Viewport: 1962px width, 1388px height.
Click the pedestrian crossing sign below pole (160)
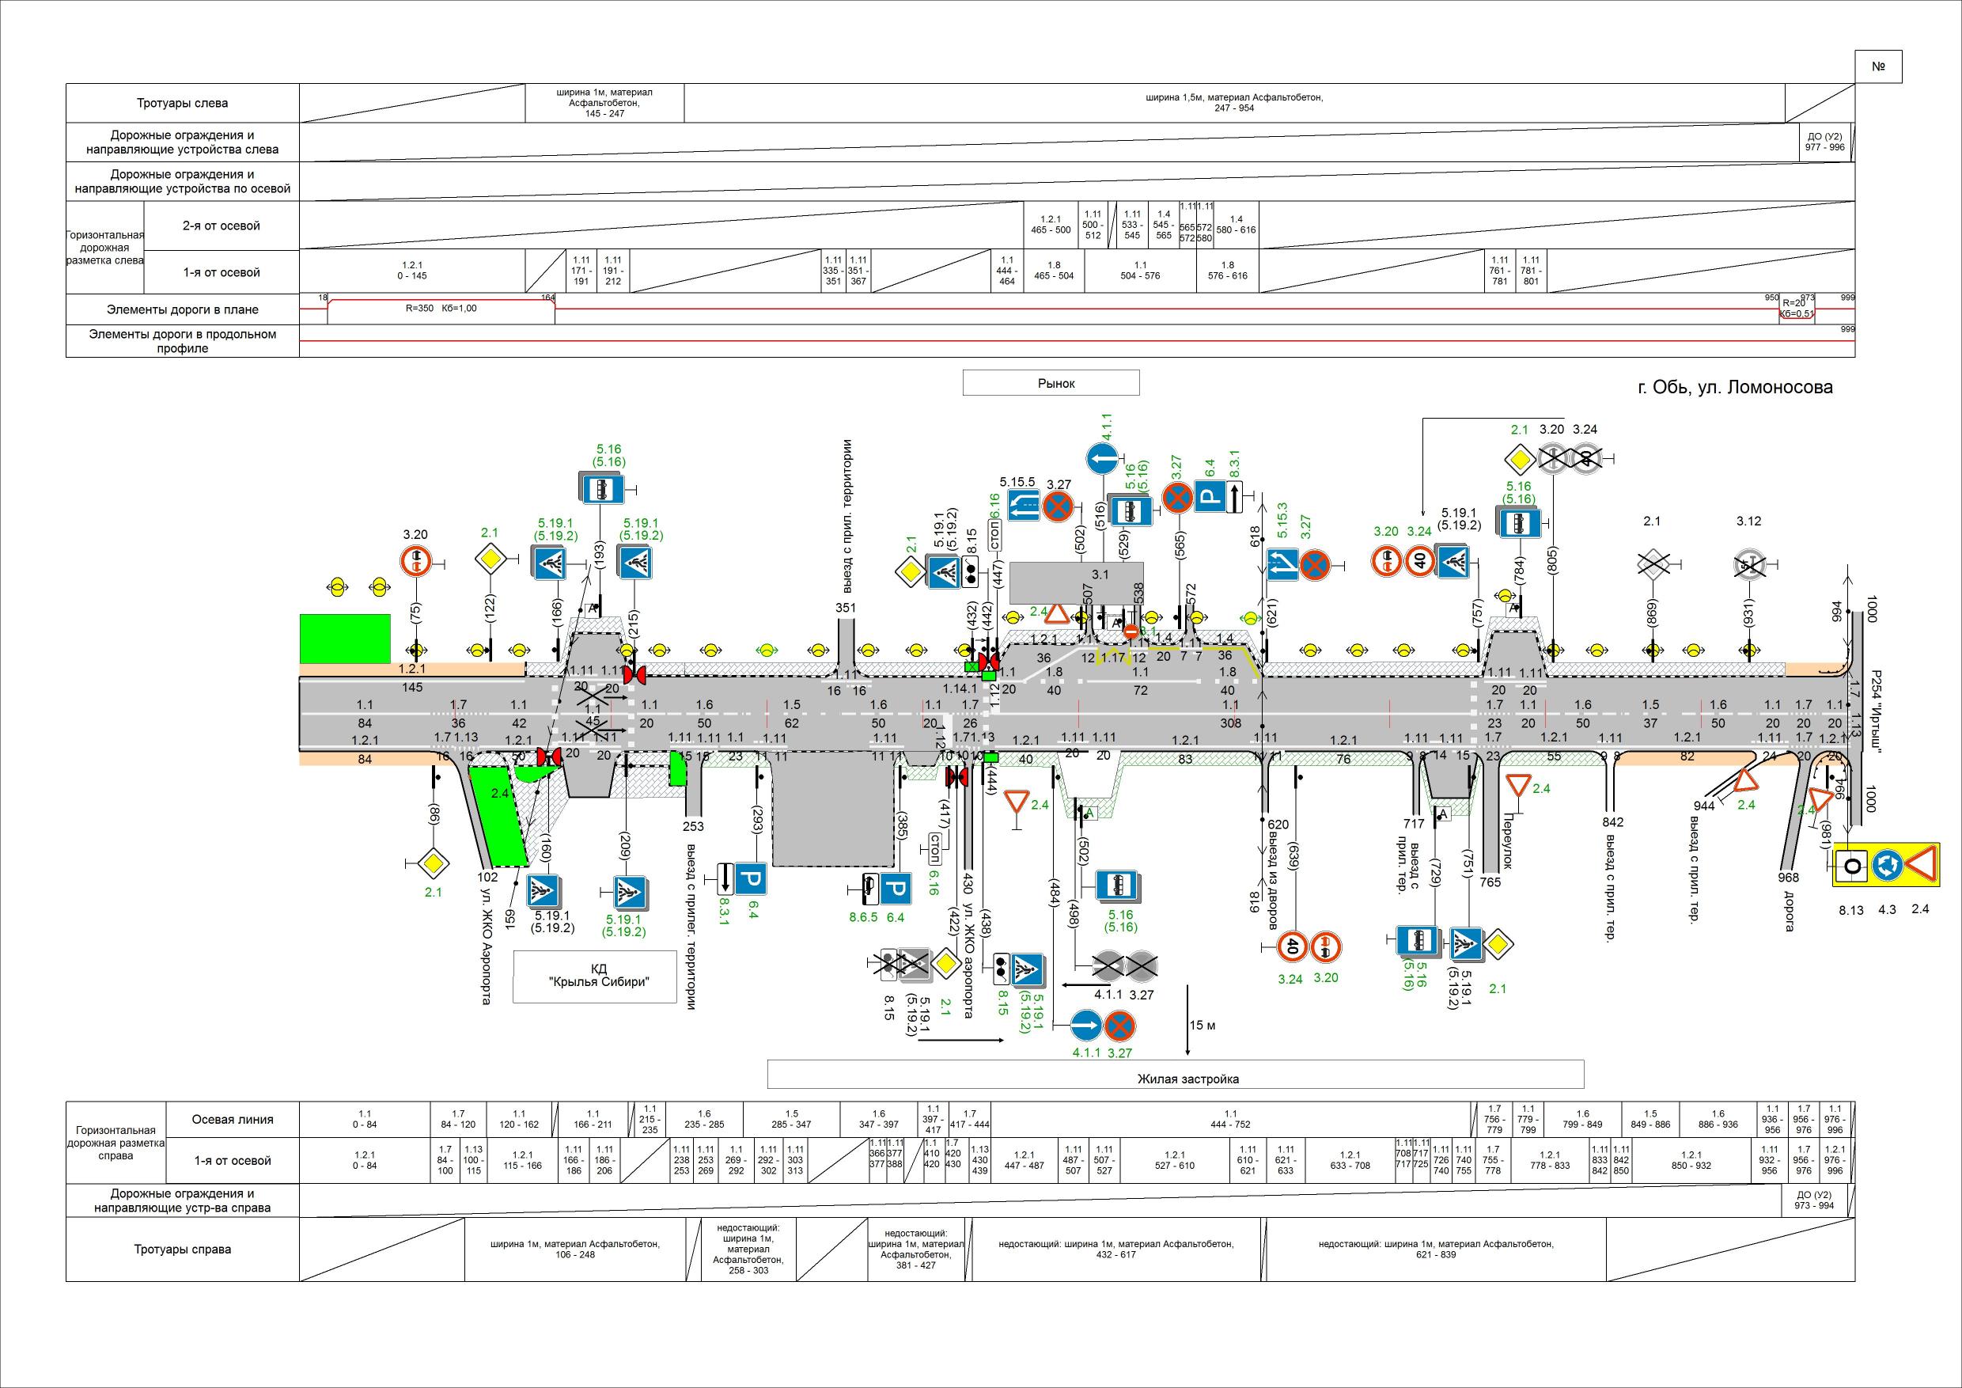coord(543,891)
